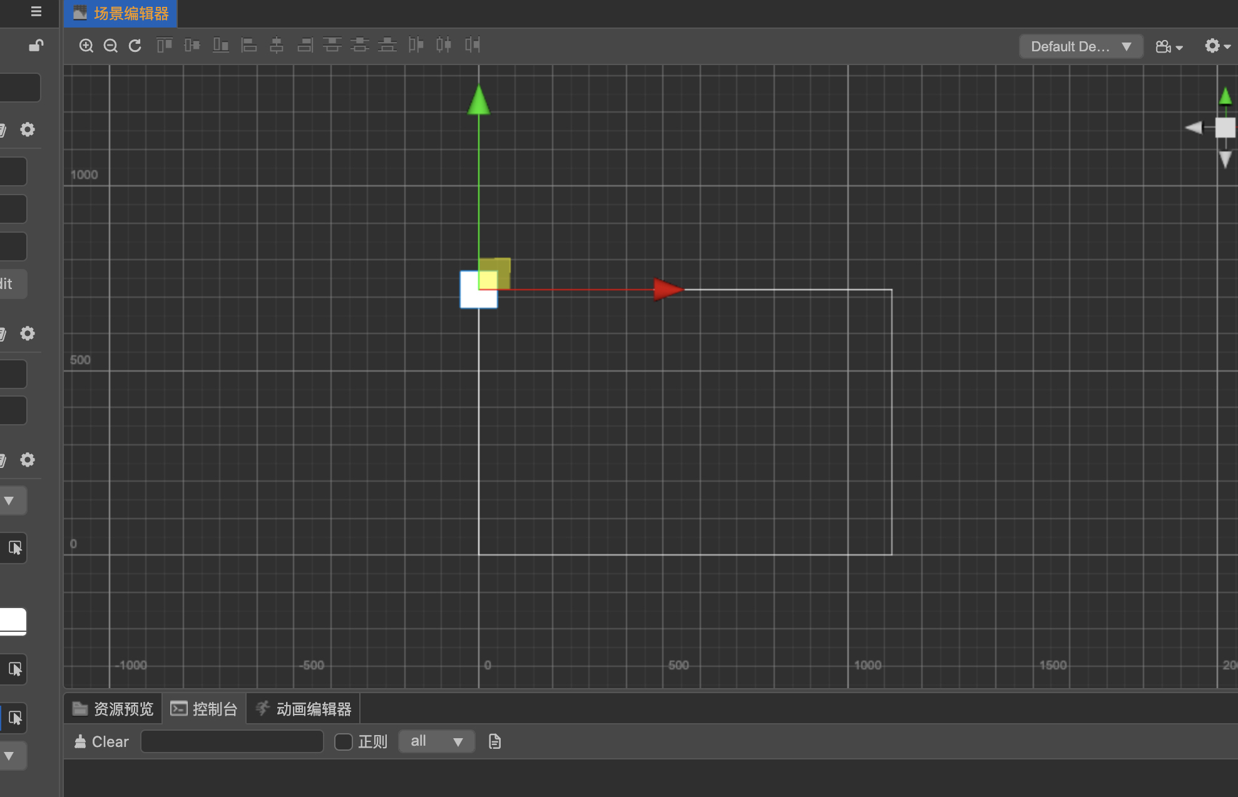Image resolution: width=1238 pixels, height=797 pixels.
Task: Reset the scene view with the refresh icon
Action: click(135, 46)
